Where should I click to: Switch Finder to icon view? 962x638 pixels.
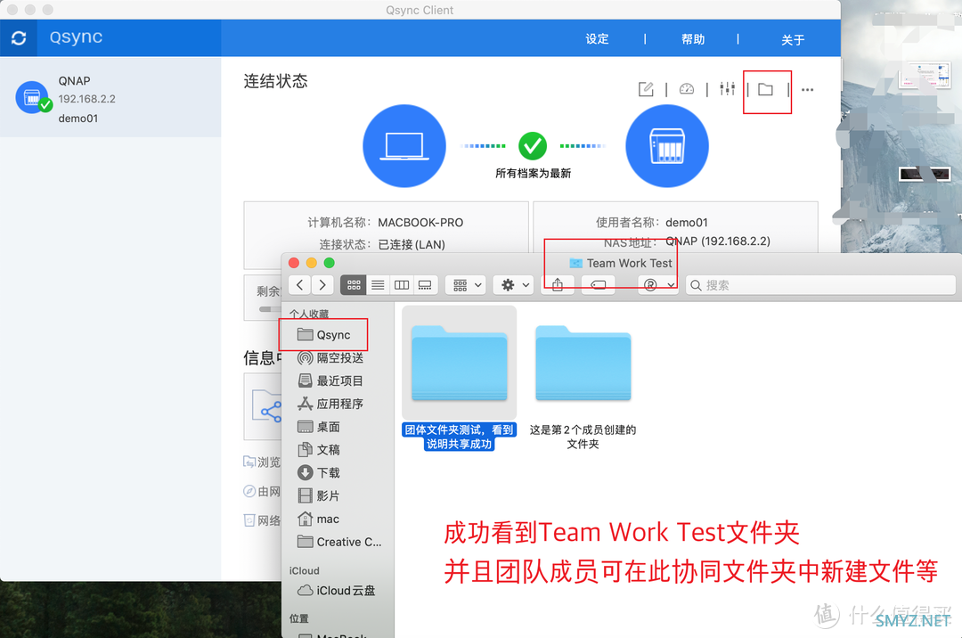click(x=354, y=284)
